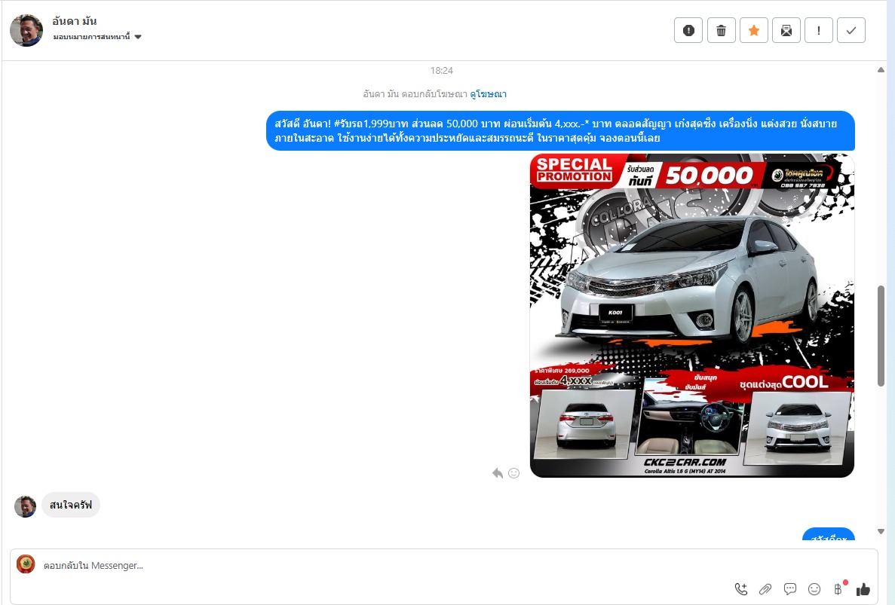Add emoji reaction to image message
The width and height of the screenshot is (895, 605).
pyautogui.click(x=513, y=473)
